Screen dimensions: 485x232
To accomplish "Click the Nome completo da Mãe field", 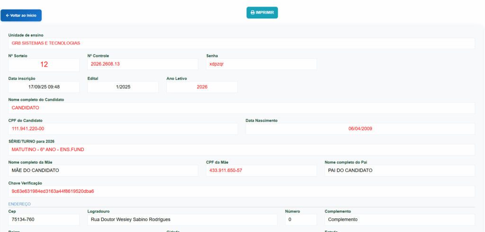I will coord(103,171).
